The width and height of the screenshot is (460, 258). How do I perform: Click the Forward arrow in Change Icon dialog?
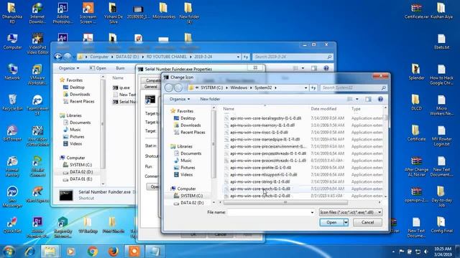pos(178,87)
